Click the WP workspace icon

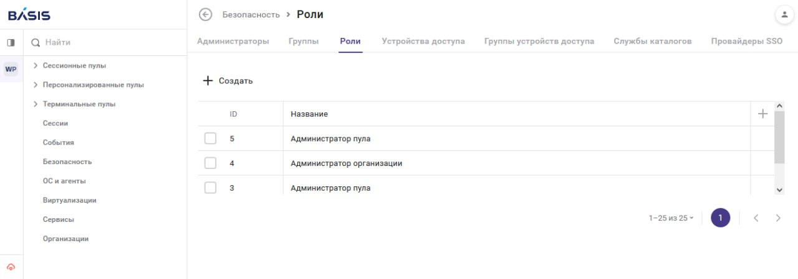click(x=11, y=69)
